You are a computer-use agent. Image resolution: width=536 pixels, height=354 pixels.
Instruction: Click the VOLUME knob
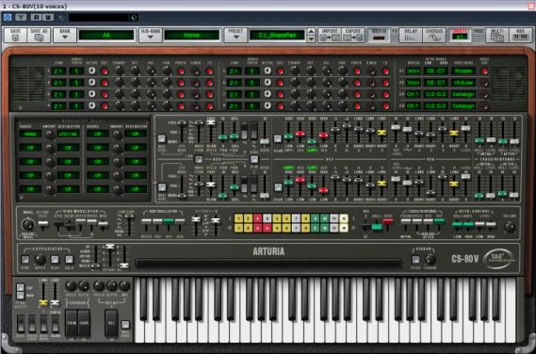[x=510, y=227]
